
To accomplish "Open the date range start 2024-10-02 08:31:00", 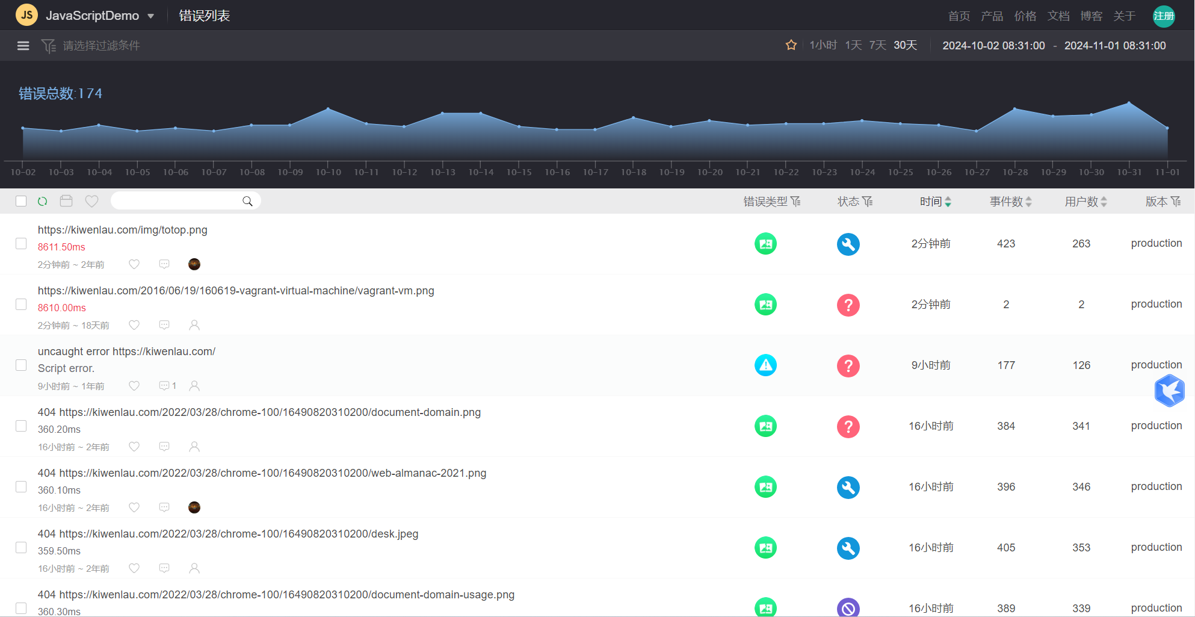I will coord(993,46).
